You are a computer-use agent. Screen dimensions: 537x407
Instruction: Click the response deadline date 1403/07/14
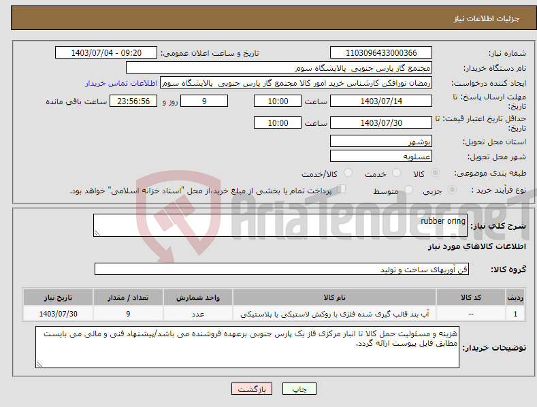tap(381, 101)
